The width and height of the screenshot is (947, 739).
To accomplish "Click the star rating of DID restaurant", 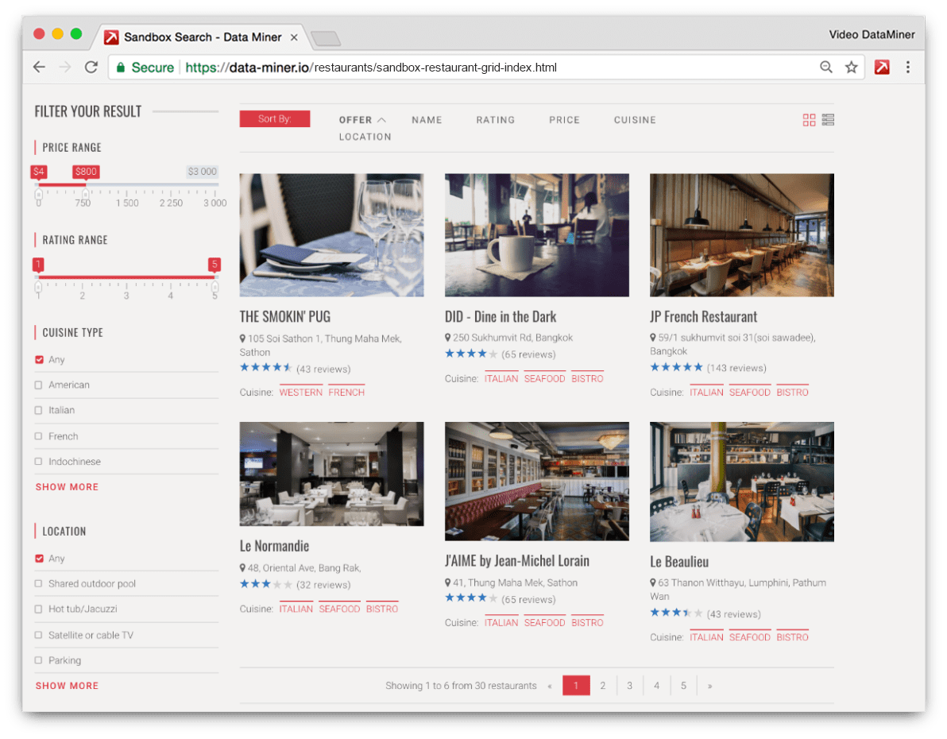I will [x=472, y=353].
